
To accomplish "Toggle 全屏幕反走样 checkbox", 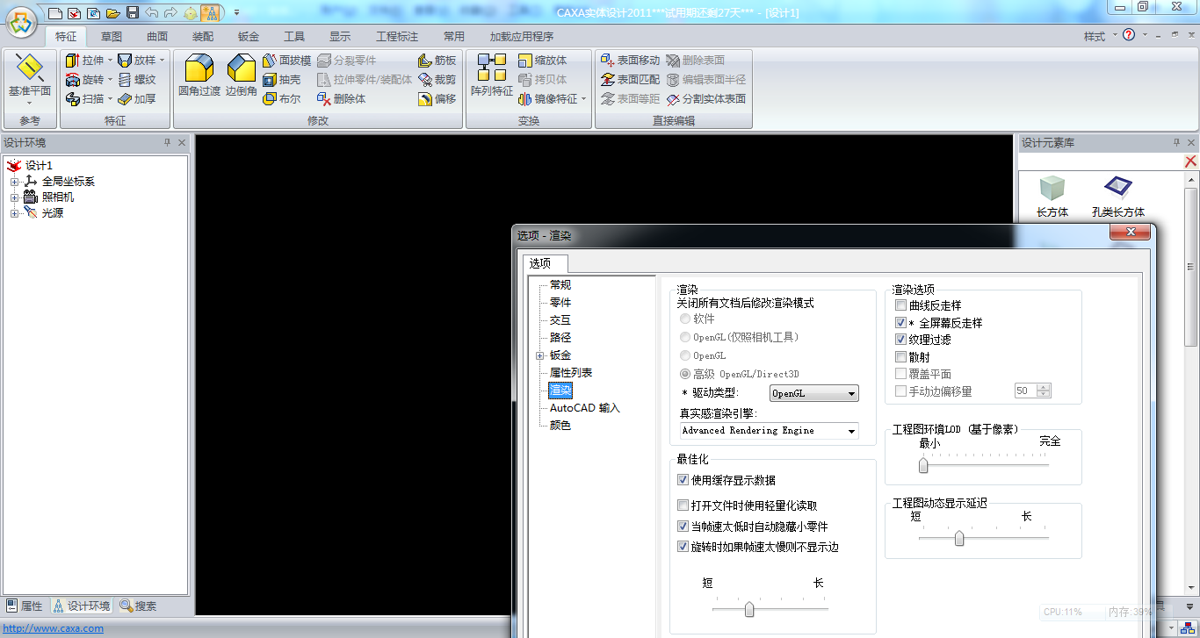I will (900, 323).
